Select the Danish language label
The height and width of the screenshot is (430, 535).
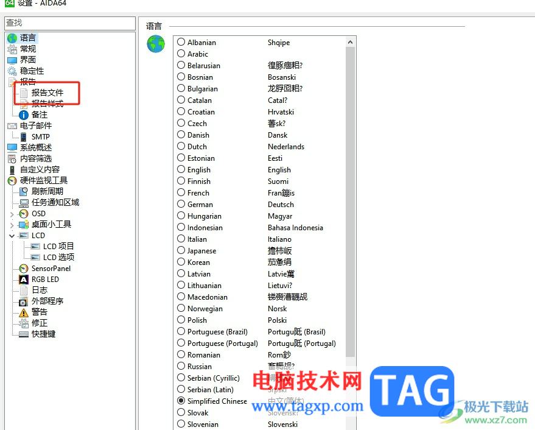198,135
